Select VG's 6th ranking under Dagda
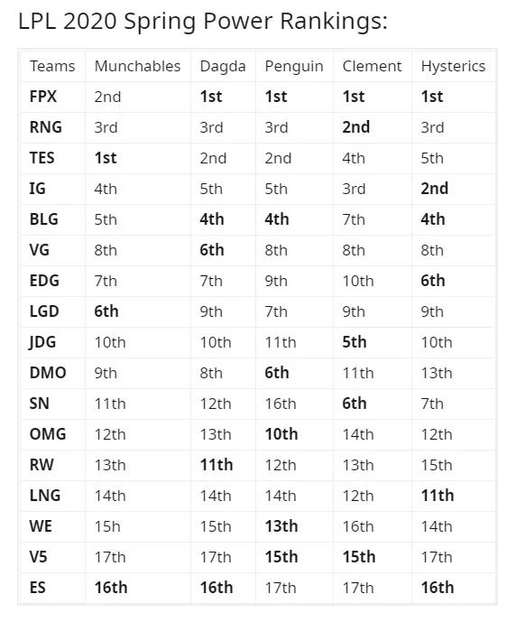 coord(212,250)
